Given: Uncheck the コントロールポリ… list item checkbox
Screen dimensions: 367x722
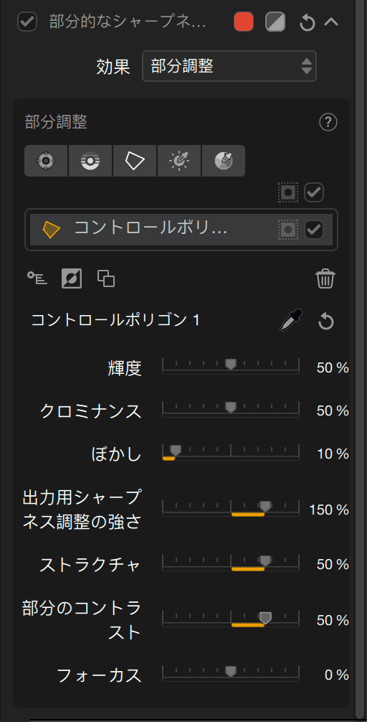Looking at the screenshot, I should (x=315, y=230).
